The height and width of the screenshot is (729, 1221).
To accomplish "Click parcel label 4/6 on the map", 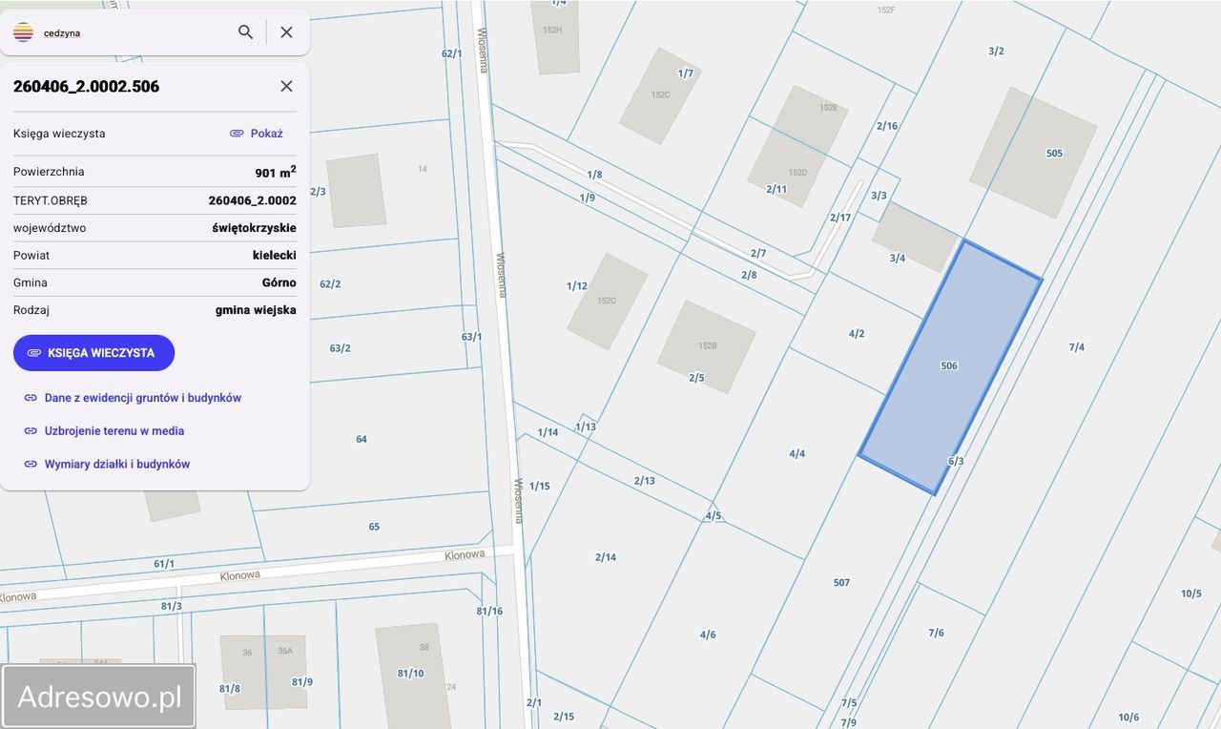I will coord(708,635).
